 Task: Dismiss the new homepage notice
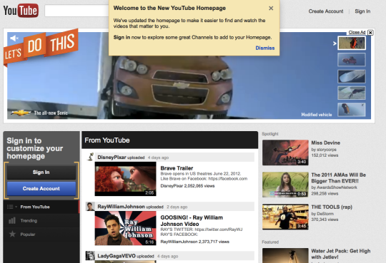coord(265,48)
